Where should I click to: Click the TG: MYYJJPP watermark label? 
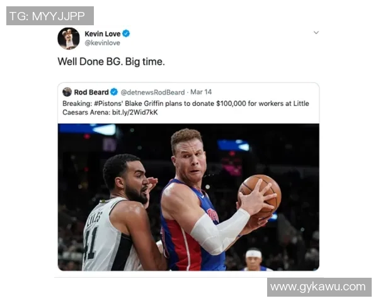coord(50,16)
